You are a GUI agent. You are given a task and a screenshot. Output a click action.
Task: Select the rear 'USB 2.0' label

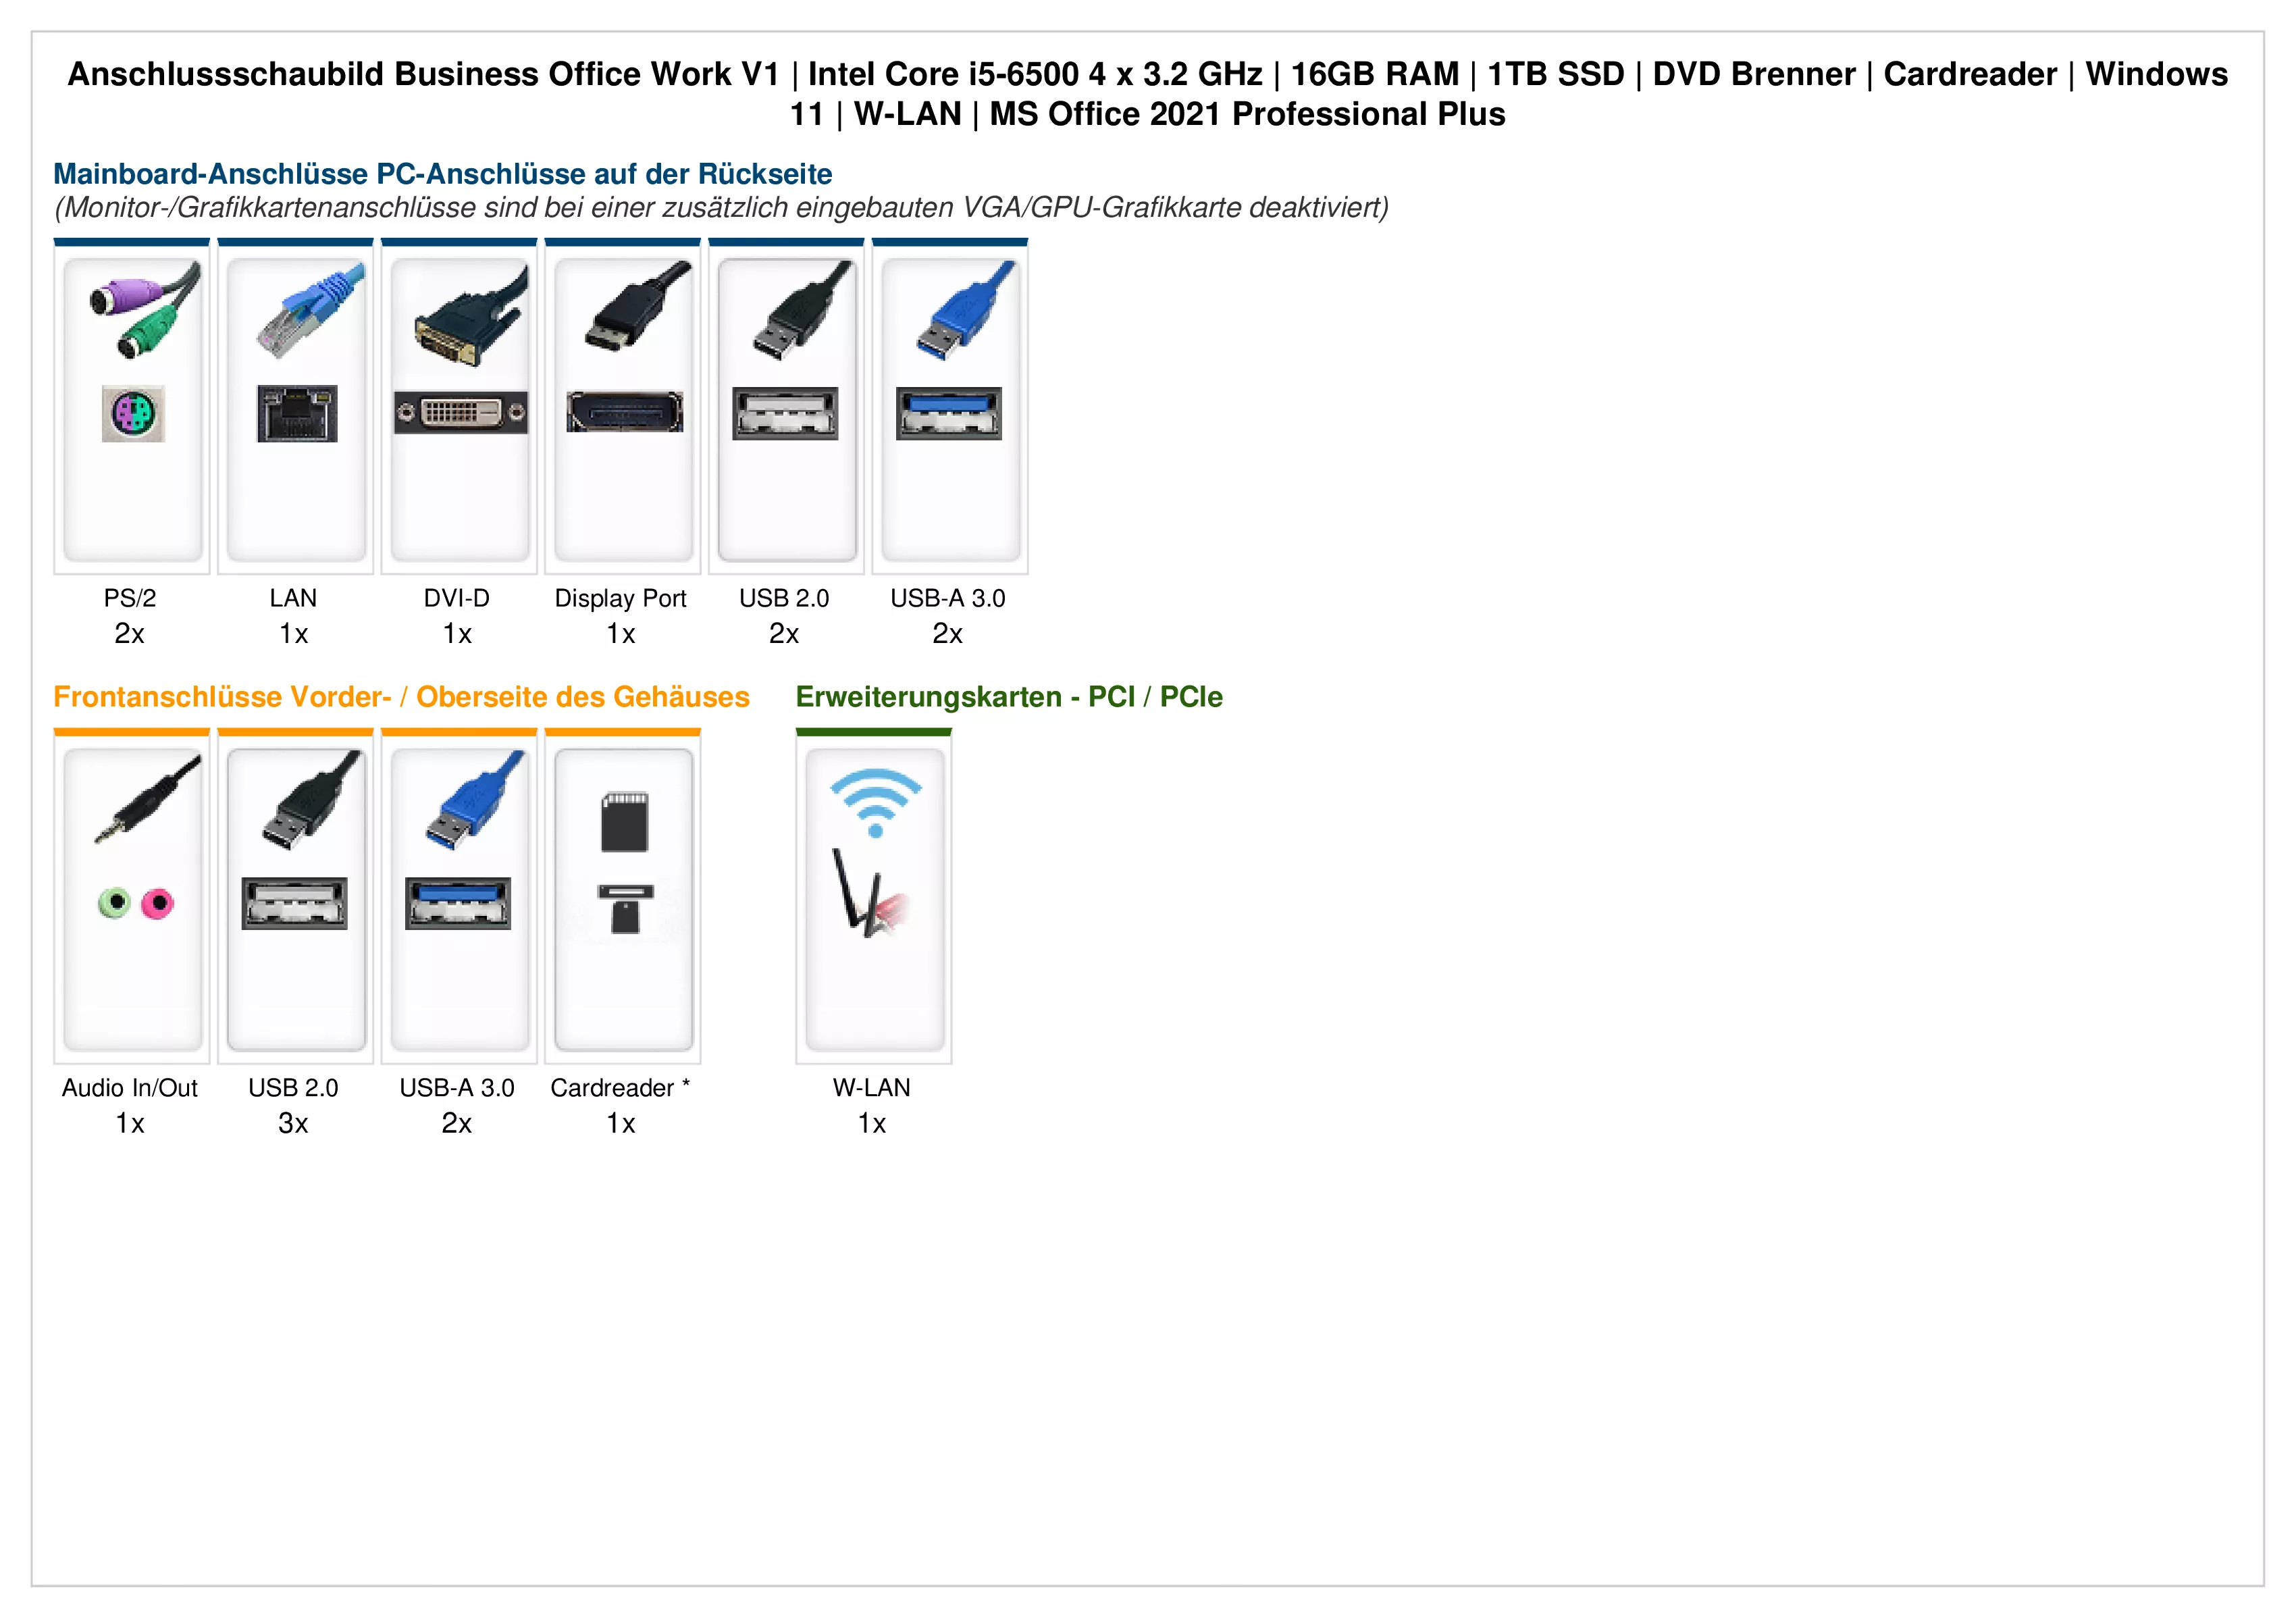[x=784, y=598]
